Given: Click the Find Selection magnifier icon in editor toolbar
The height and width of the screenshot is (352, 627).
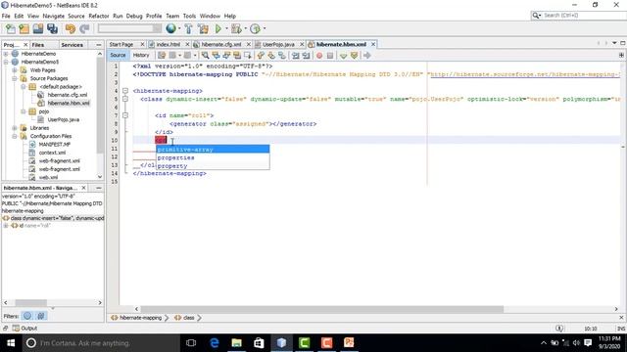Looking at the screenshot, I should tap(205, 56).
